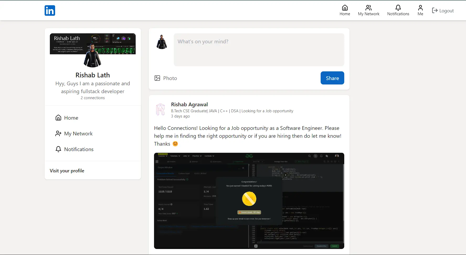This screenshot has width=466, height=255.
Task: Click Rishab Agrawal's name on the post
Action: click(x=189, y=104)
